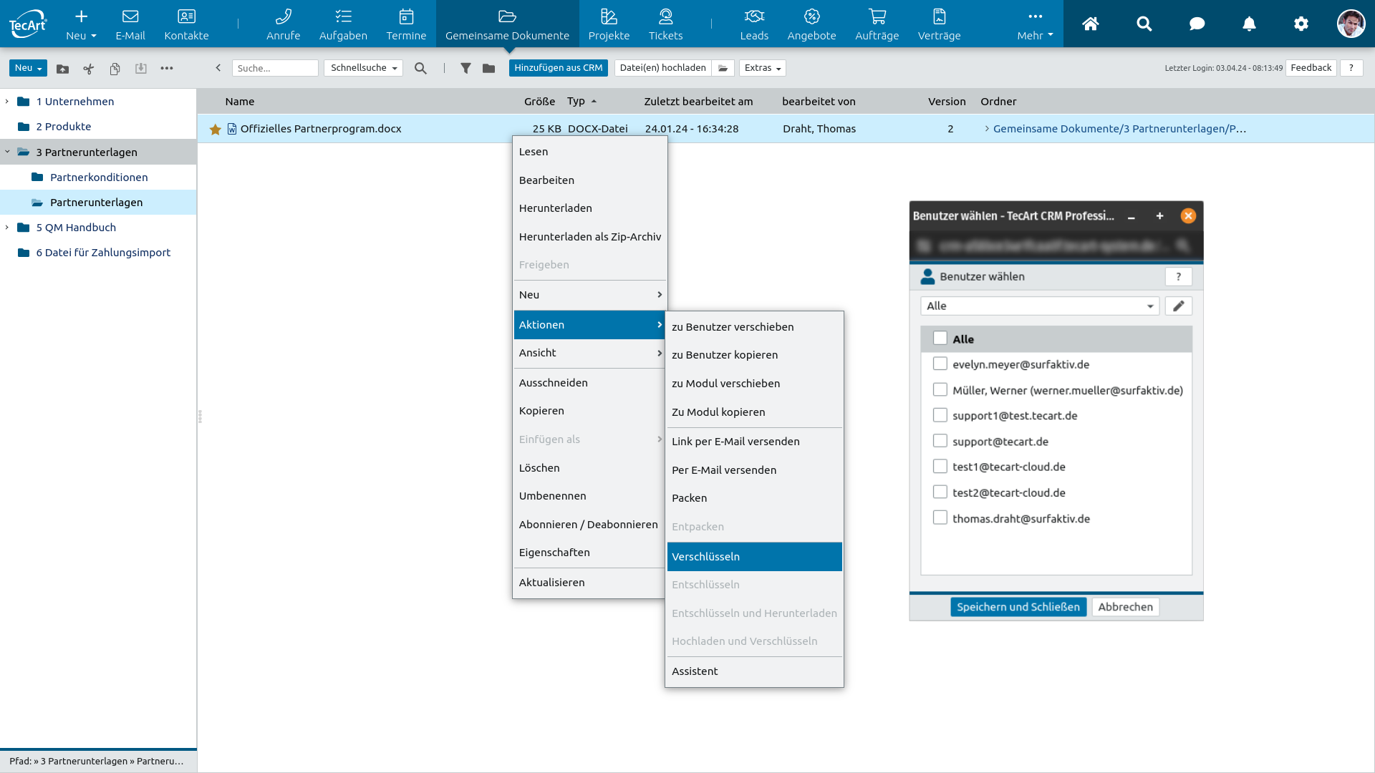Open the chat speech bubble icon

click(1197, 24)
